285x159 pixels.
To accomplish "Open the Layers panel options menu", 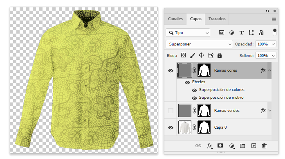I will 274,19.
